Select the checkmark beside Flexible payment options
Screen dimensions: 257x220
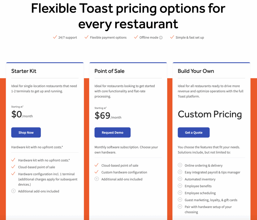[87, 37]
